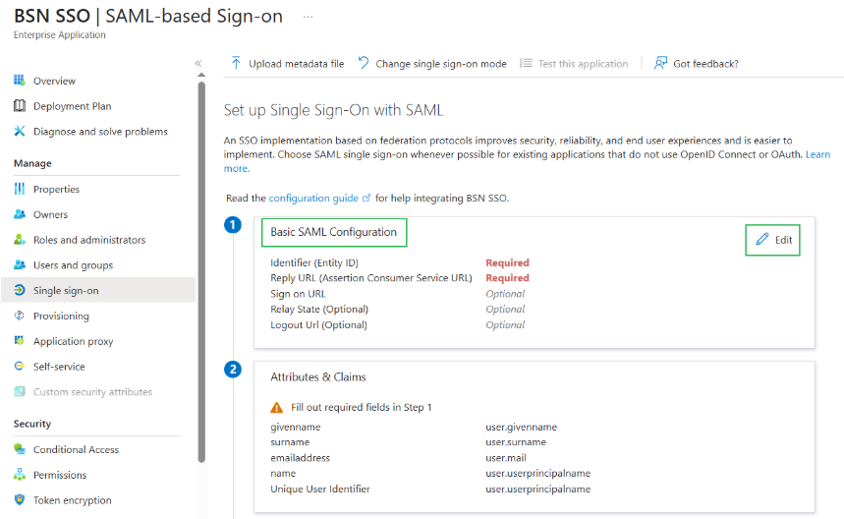The height and width of the screenshot is (519, 844).
Task: Click the Token encryption shield icon
Action: coord(20,499)
